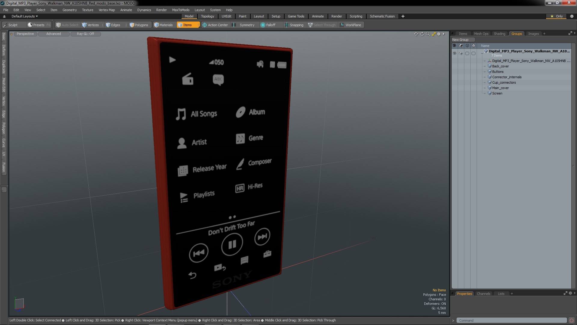Add a new tab next to Images

tap(544, 34)
